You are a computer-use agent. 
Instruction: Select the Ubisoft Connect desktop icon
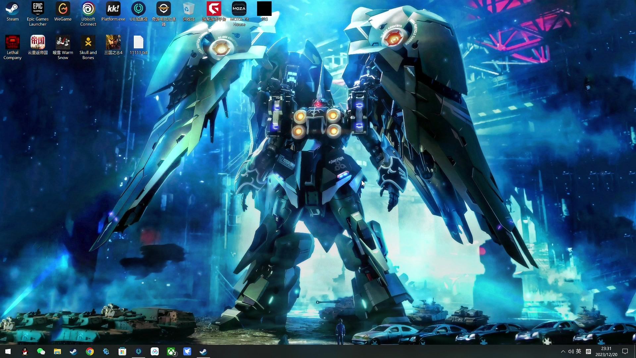(88, 9)
